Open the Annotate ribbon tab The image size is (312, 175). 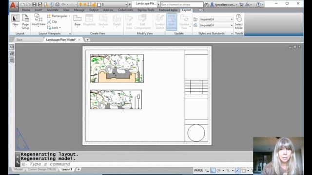click(53, 10)
